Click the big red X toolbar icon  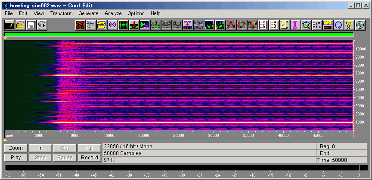[231, 25]
